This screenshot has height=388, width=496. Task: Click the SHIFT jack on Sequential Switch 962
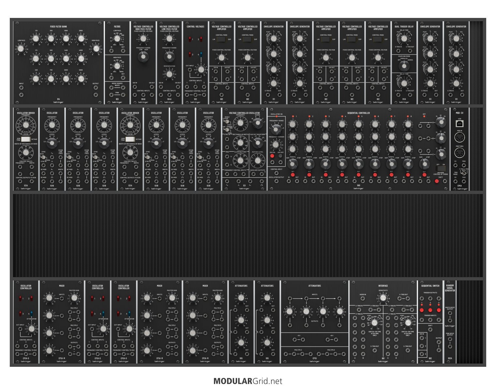coord(430,329)
